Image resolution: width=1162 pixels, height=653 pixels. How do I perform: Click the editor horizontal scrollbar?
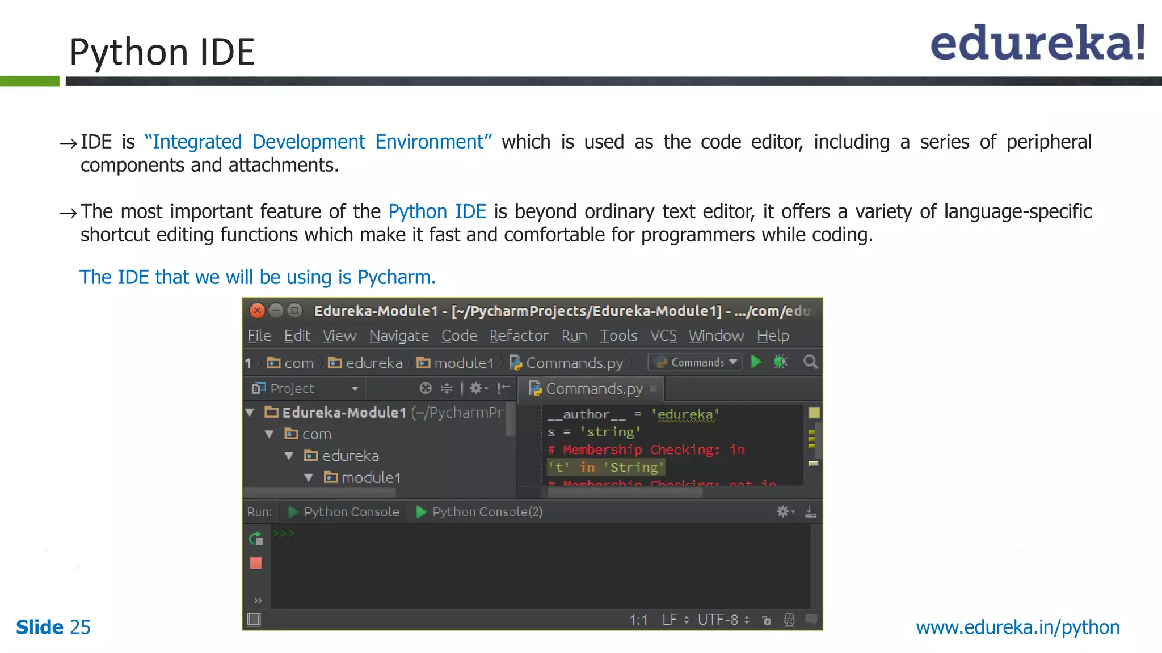tap(625, 492)
